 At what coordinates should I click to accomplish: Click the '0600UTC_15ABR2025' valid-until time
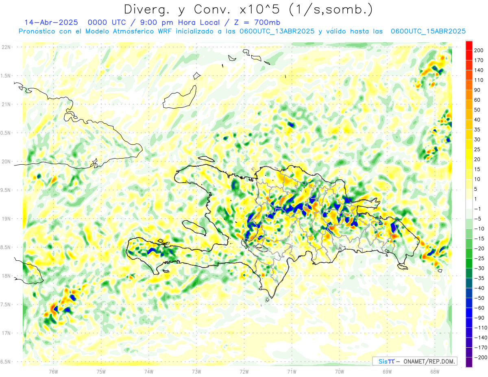click(428, 31)
